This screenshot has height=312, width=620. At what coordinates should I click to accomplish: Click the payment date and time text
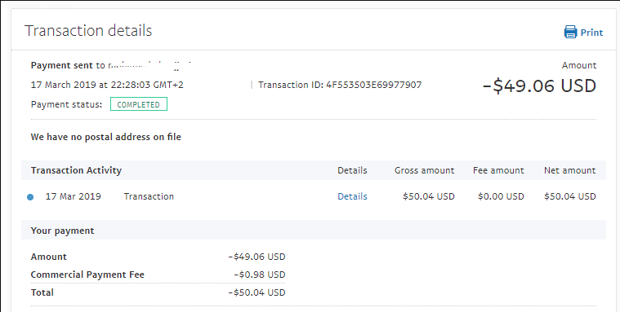[x=107, y=85]
